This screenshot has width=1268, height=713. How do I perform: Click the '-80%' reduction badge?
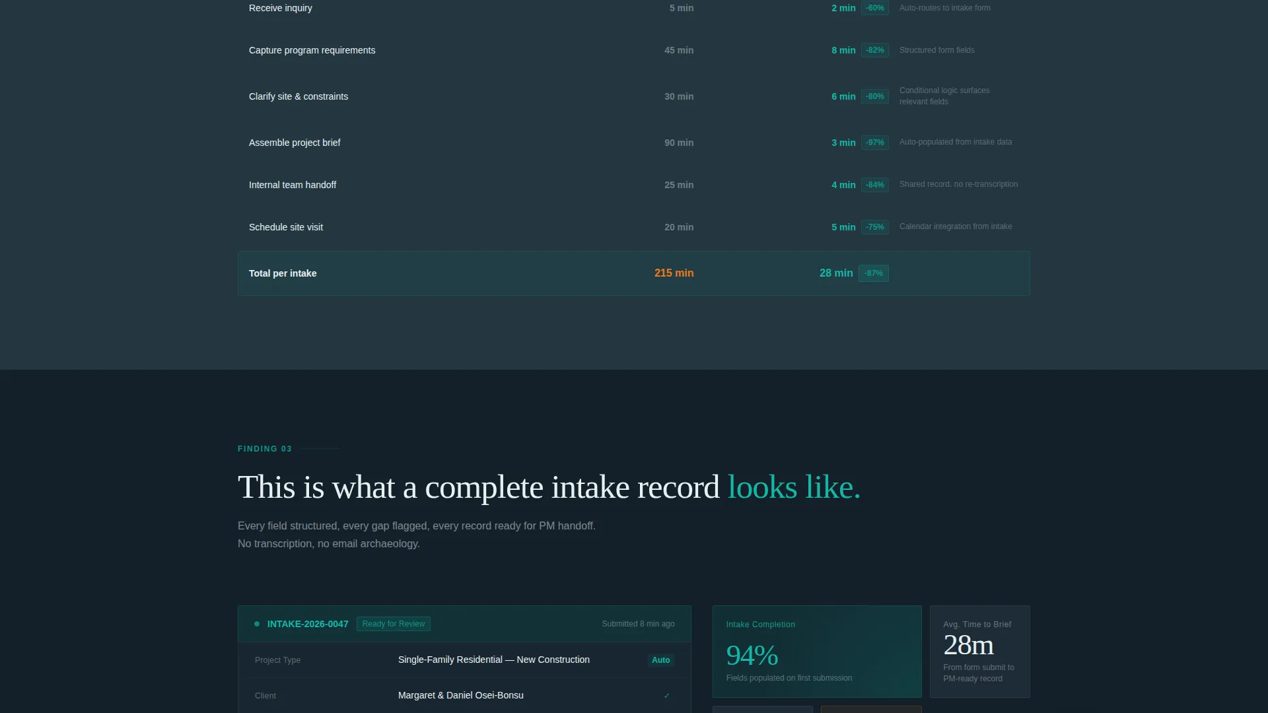click(x=875, y=96)
